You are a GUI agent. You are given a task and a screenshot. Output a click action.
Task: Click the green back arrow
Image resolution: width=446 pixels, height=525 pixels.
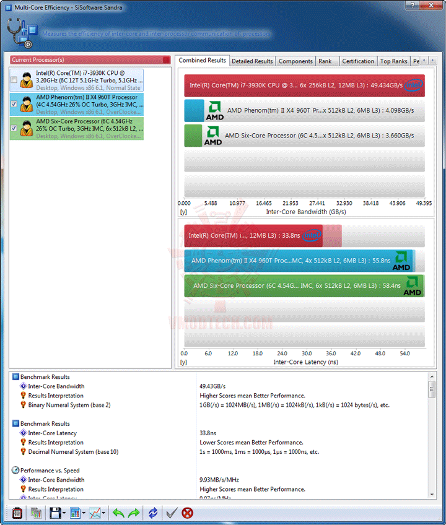(x=118, y=513)
